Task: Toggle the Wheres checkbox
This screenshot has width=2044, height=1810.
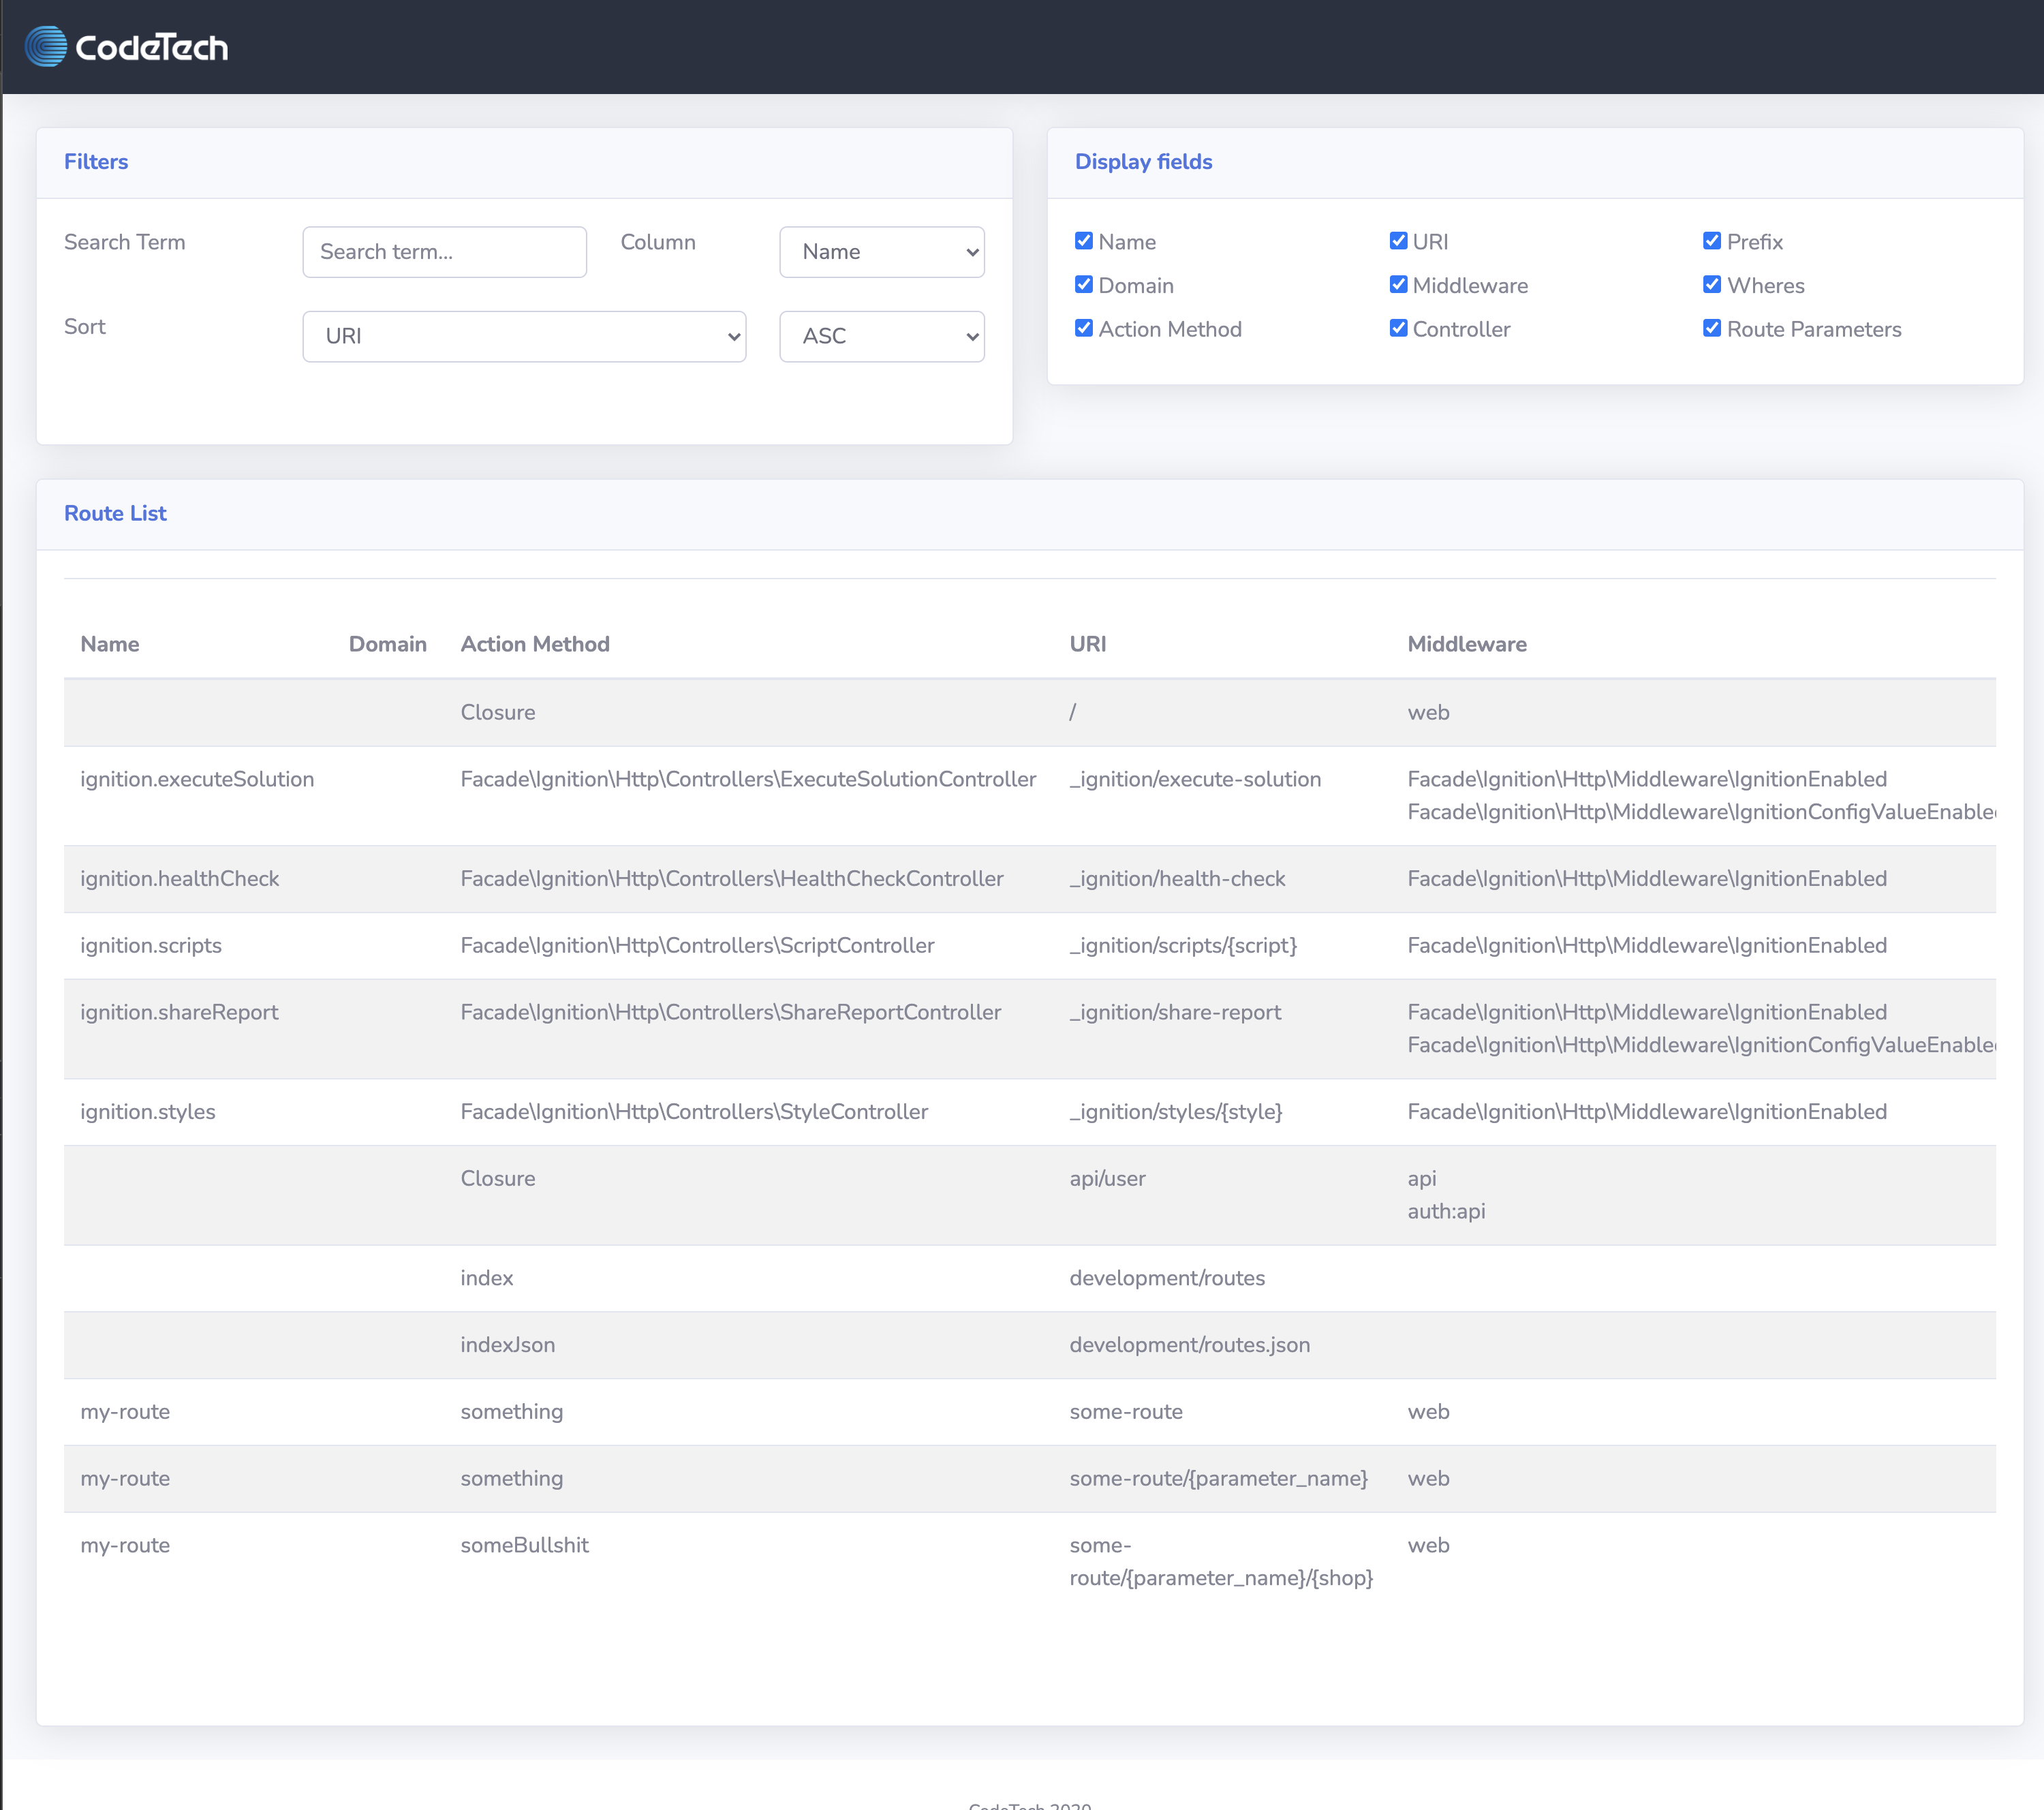Action: (x=1712, y=285)
